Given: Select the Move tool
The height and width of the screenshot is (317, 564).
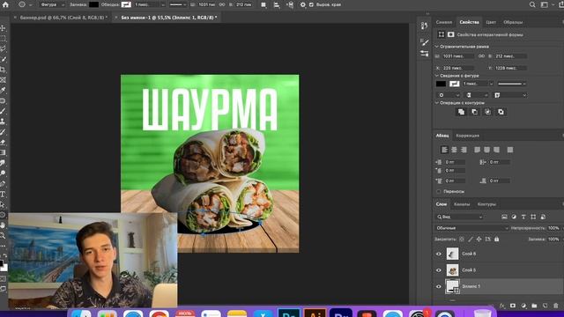Looking at the screenshot, I should tap(3, 28).
